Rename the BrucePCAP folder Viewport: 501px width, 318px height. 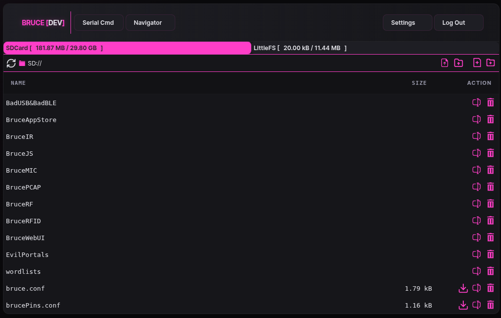(x=476, y=187)
